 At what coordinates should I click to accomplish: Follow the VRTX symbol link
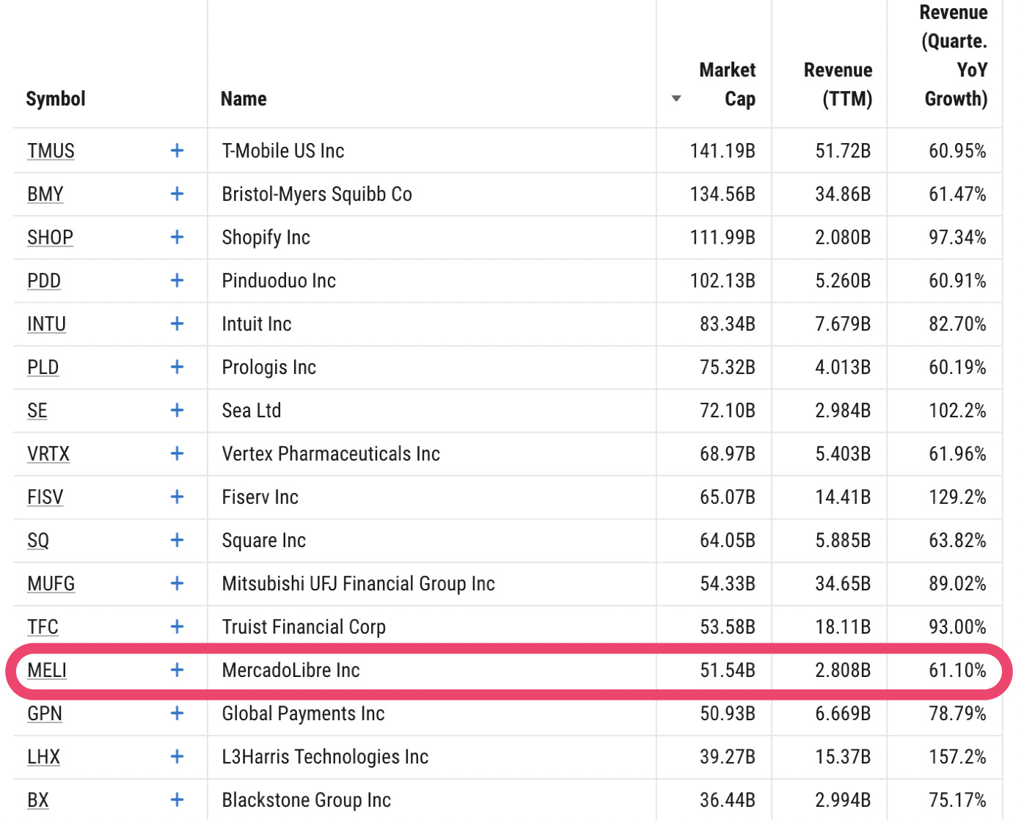48,454
